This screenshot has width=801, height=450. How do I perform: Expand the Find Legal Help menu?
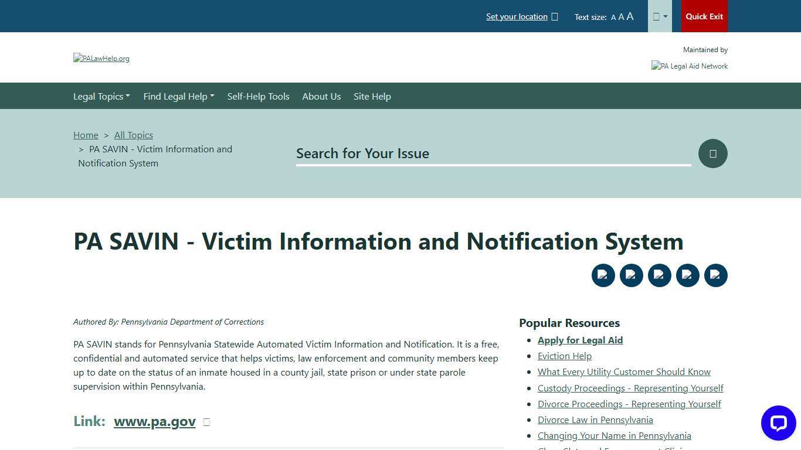pyautogui.click(x=178, y=96)
